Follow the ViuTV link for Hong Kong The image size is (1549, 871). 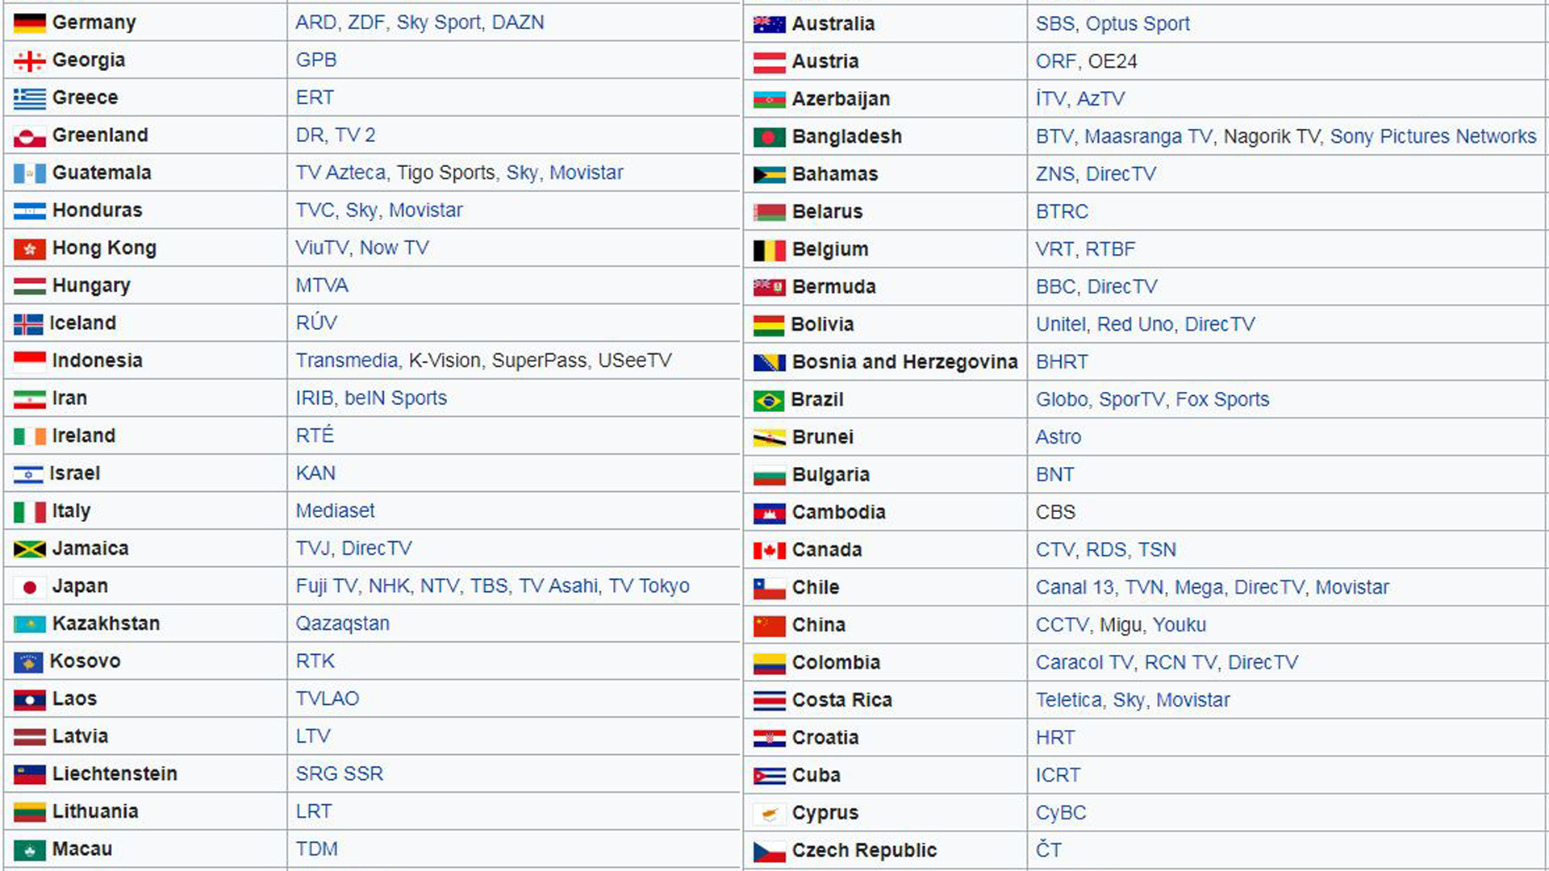click(322, 248)
